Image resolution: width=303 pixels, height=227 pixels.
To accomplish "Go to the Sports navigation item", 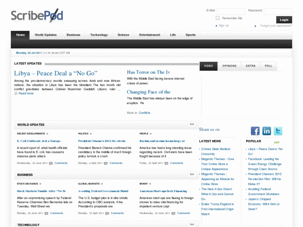I will click(190, 35).
